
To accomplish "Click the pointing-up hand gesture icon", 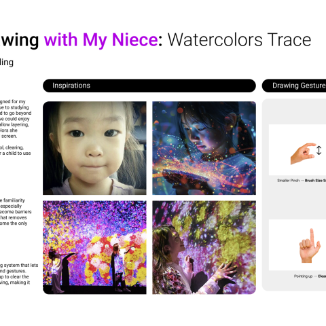I will [310, 245].
